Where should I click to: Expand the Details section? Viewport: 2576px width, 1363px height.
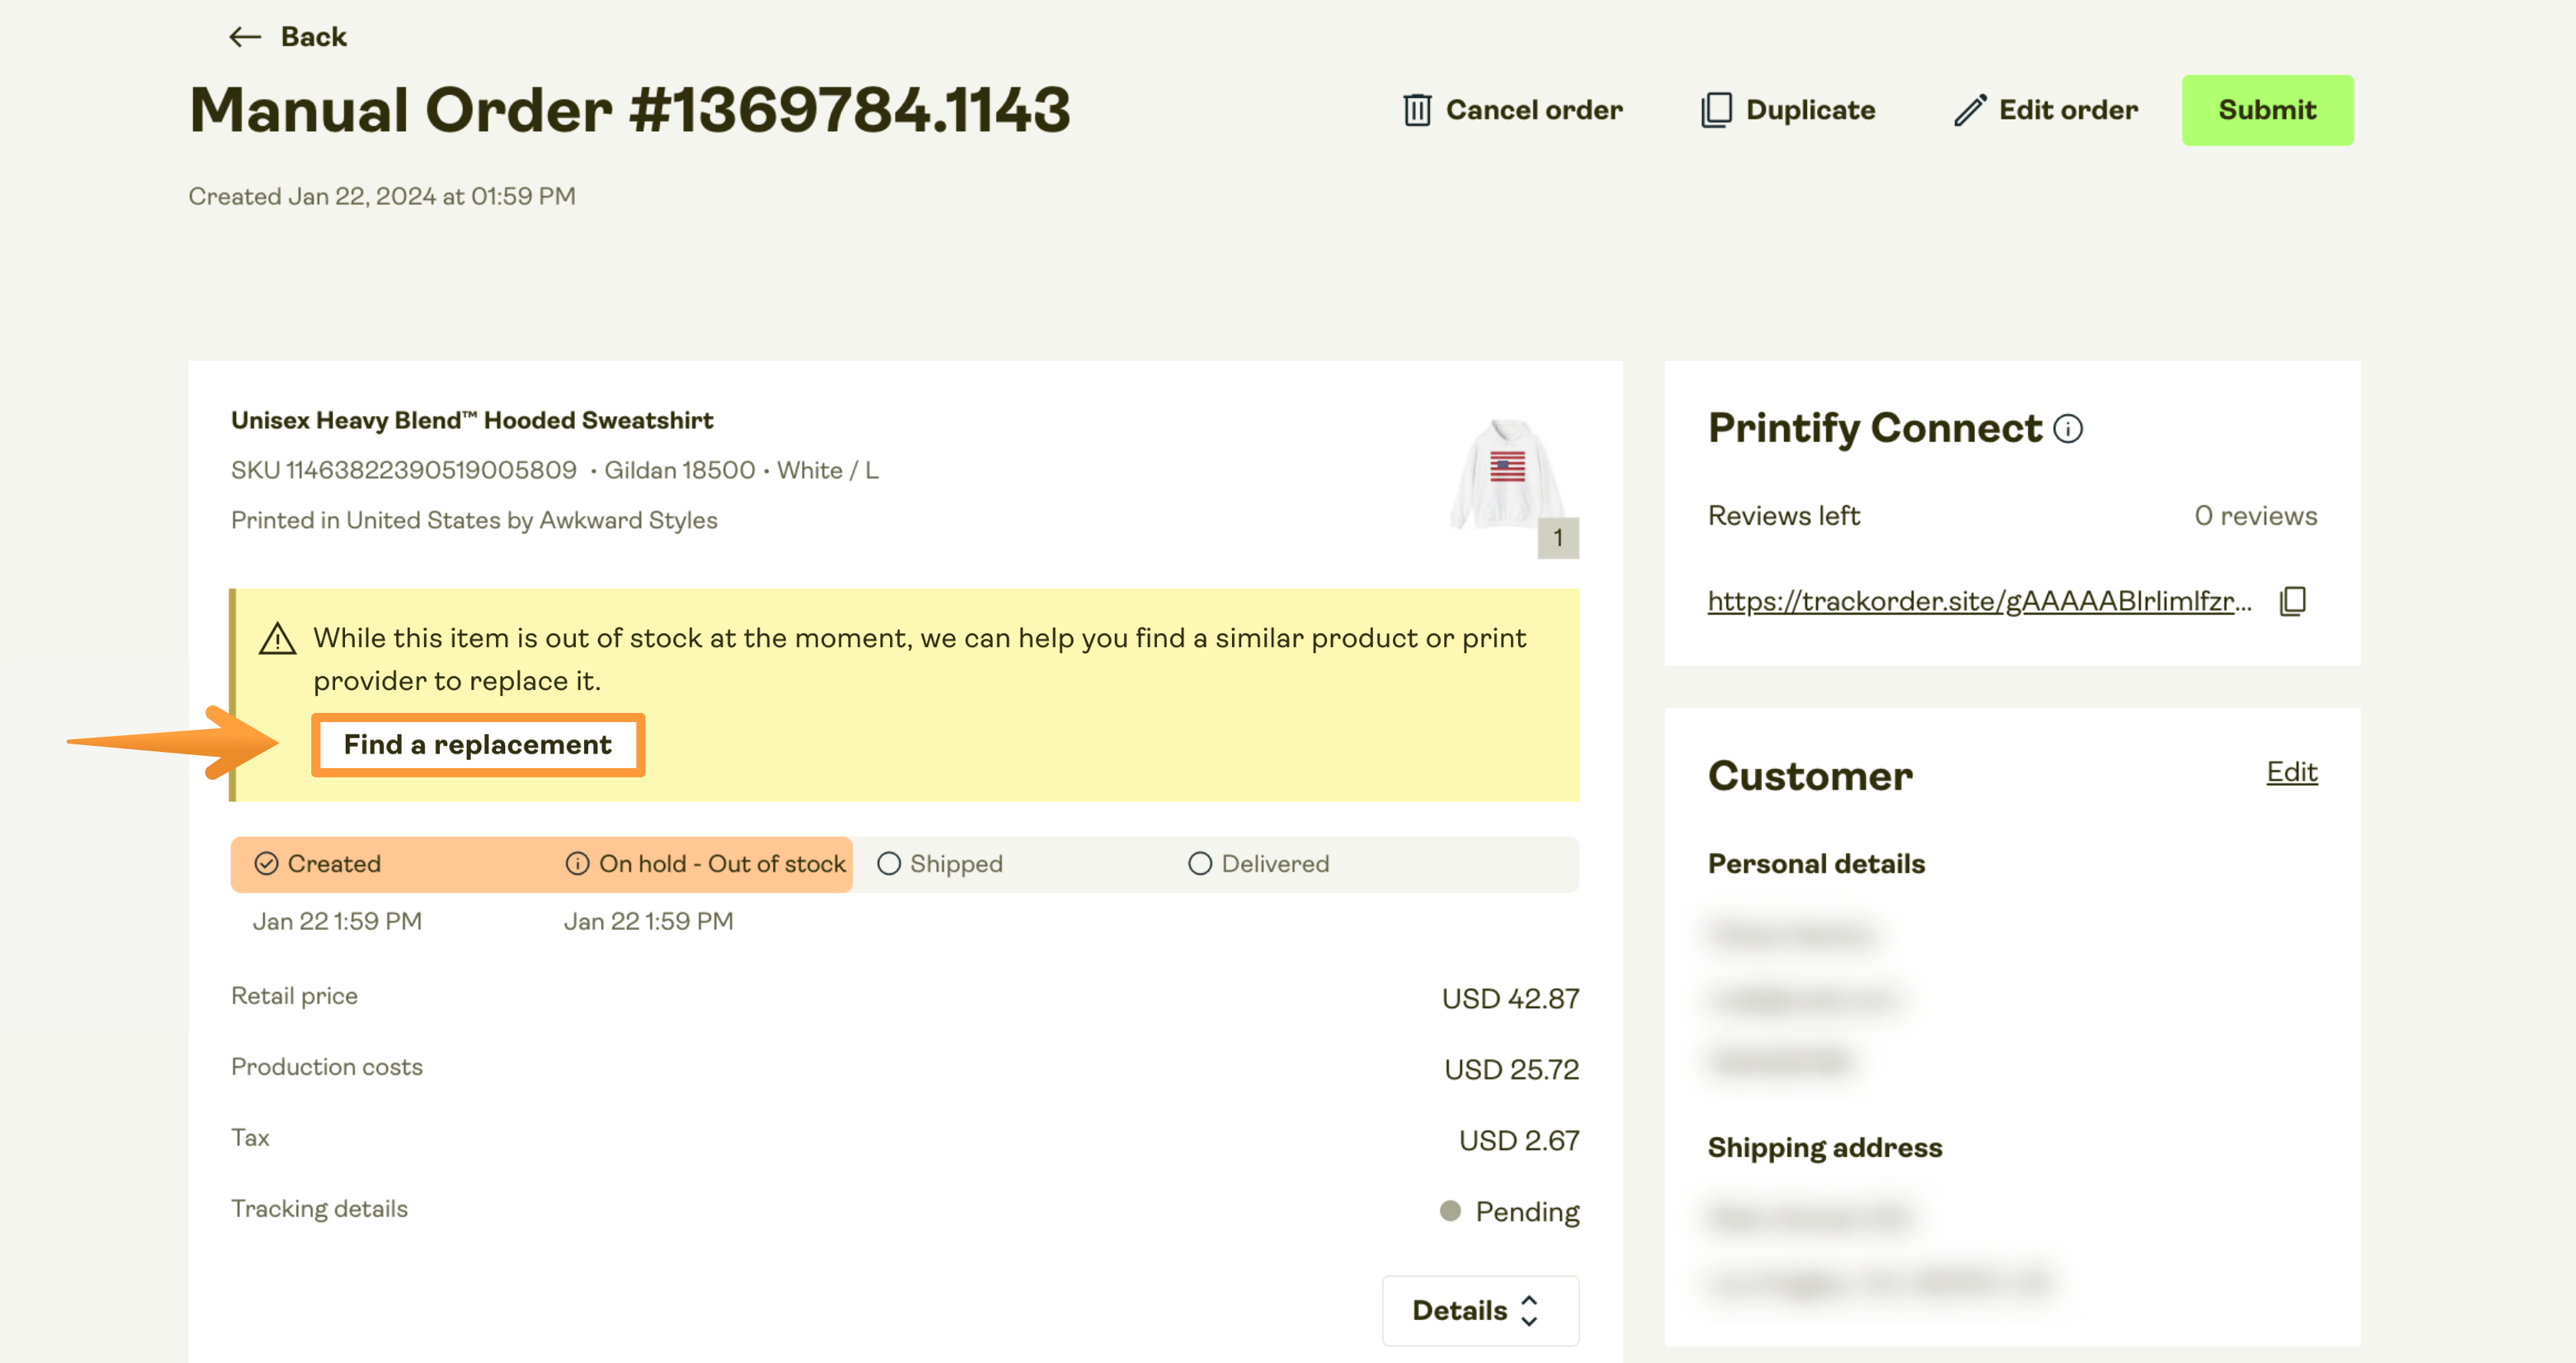[1479, 1310]
